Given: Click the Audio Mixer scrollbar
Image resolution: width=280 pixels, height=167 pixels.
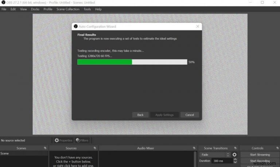Looking at the screenshot, I should point(195,159).
